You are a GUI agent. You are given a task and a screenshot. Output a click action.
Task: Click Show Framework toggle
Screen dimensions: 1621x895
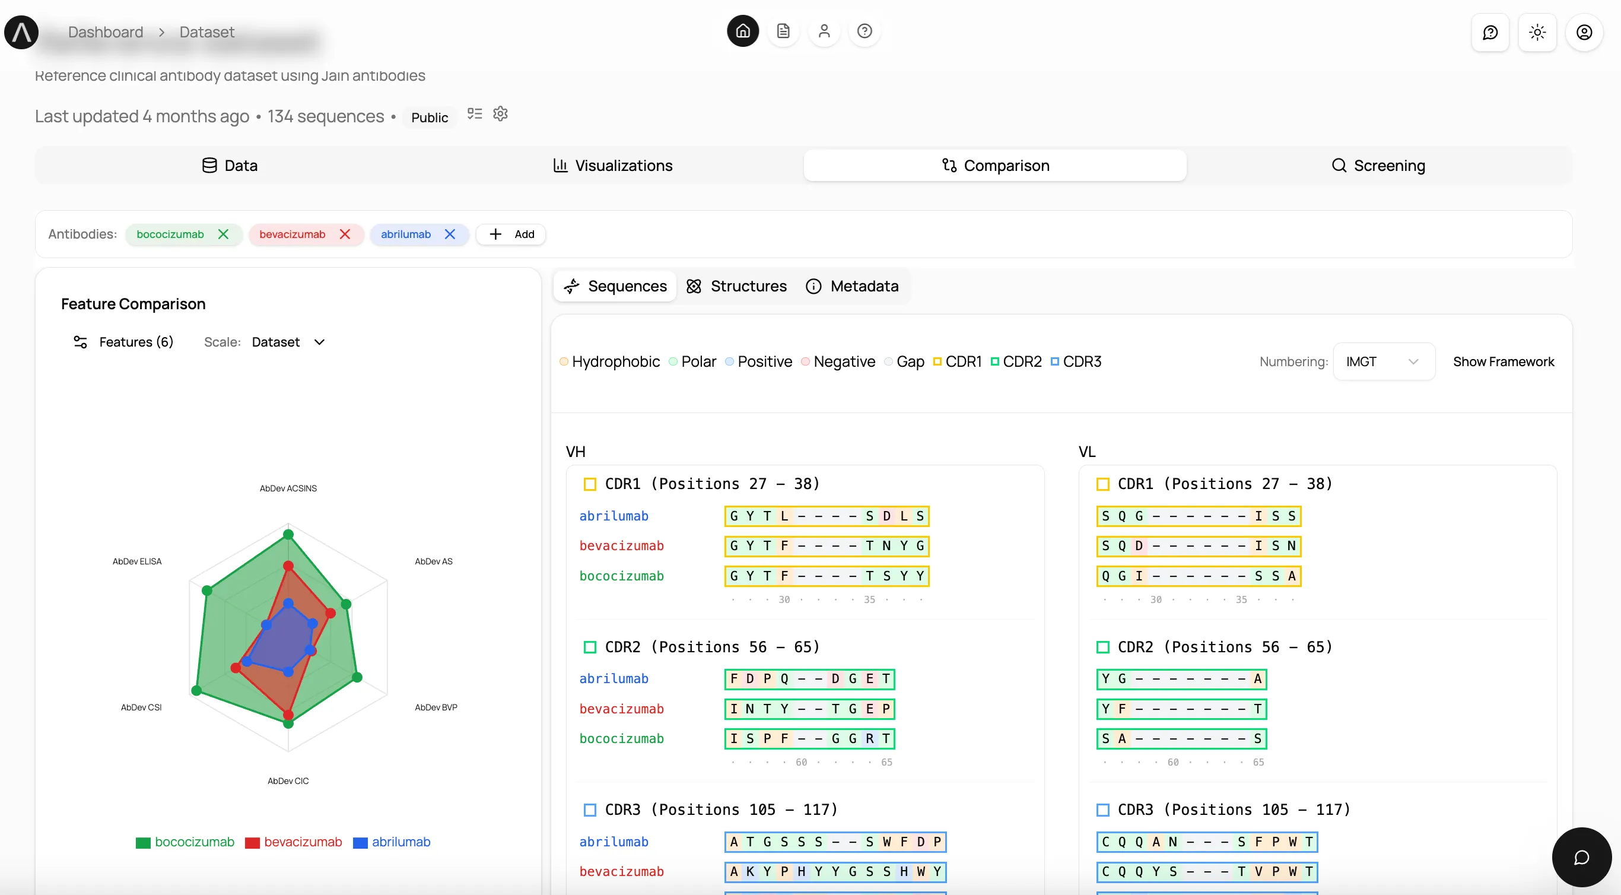pos(1503,361)
